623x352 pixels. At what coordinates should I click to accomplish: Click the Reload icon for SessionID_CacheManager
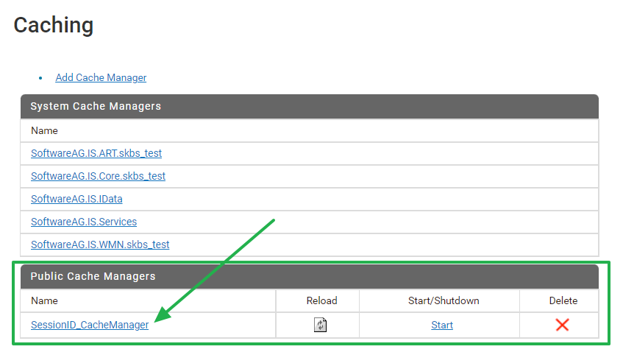[x=320, y=325]
